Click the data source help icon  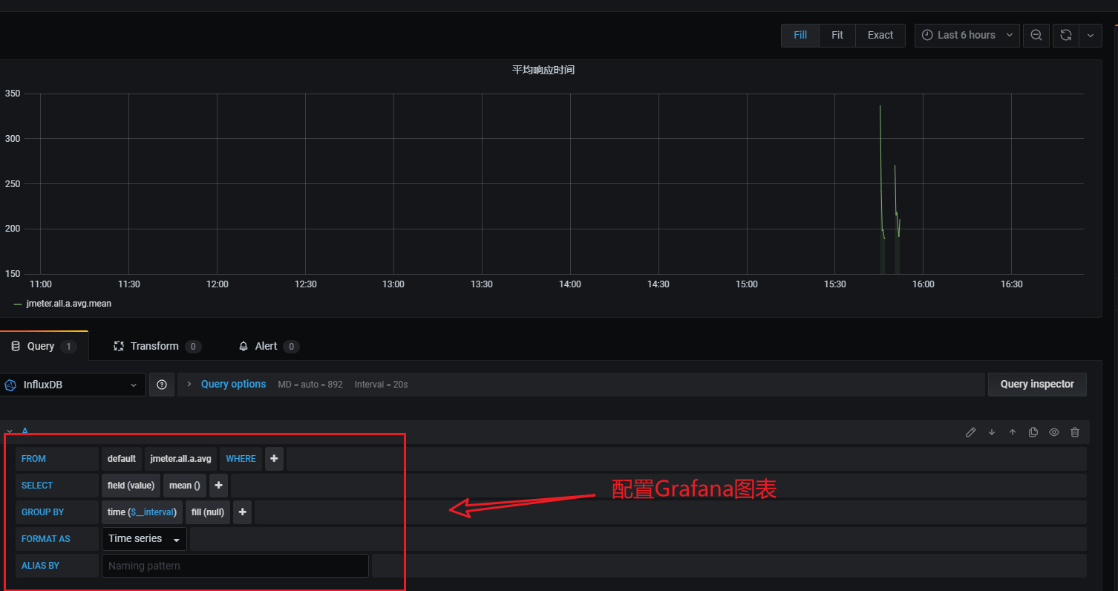tap(162, 385)
